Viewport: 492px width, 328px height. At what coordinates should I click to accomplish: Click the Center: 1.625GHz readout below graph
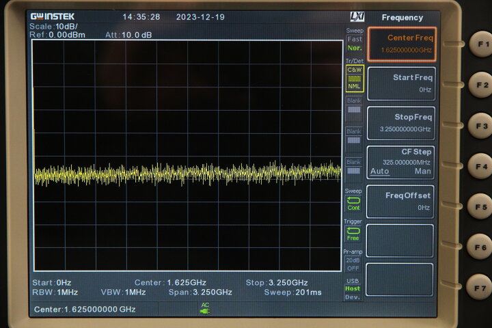tap(170, 282)
